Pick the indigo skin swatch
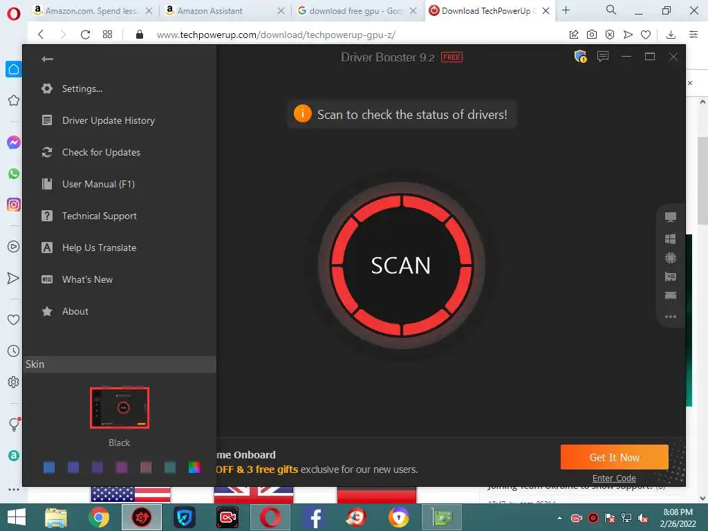The height and width of the screenshot is (531, 708). 73,467
